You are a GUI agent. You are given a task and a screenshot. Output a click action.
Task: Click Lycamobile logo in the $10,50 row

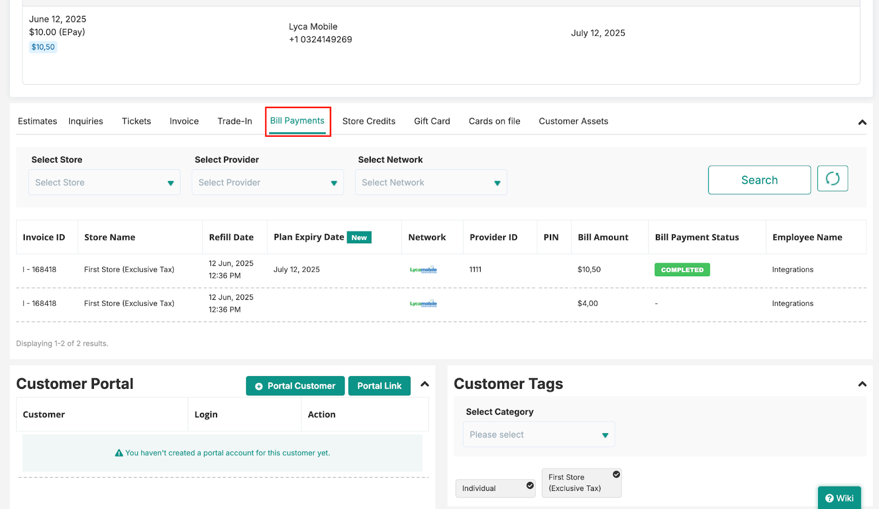423,270
